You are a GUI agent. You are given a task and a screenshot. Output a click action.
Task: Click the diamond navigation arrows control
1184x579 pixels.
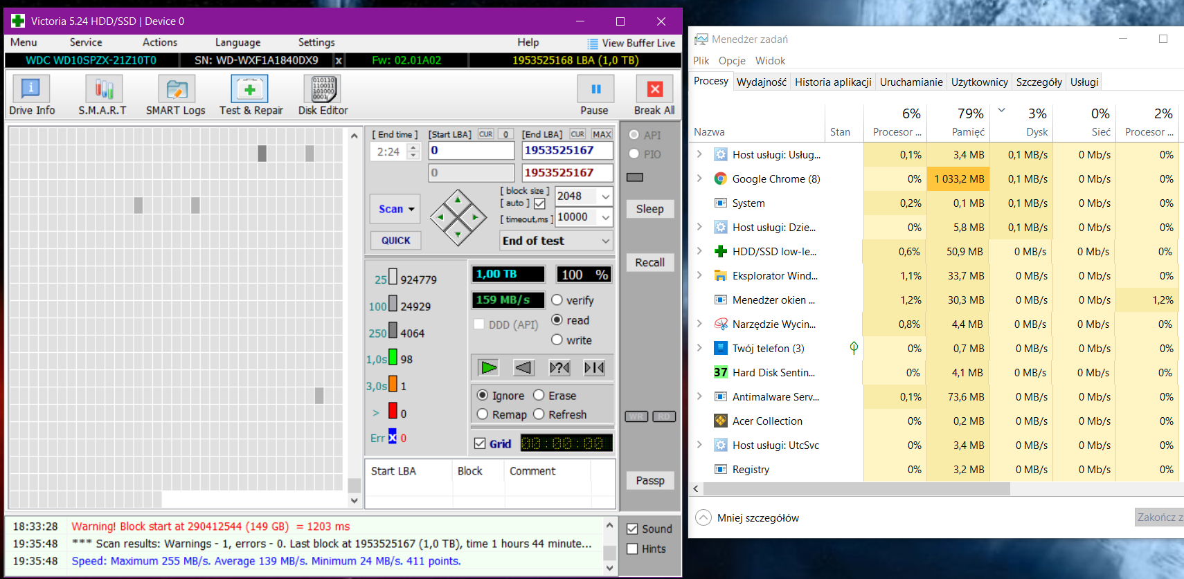(458, 217)
